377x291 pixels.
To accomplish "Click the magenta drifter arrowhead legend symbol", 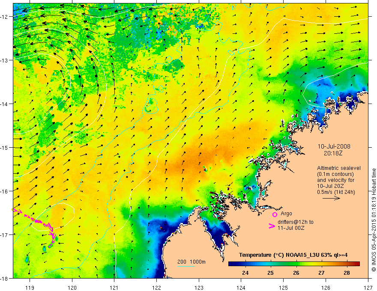I will point(272,226).
